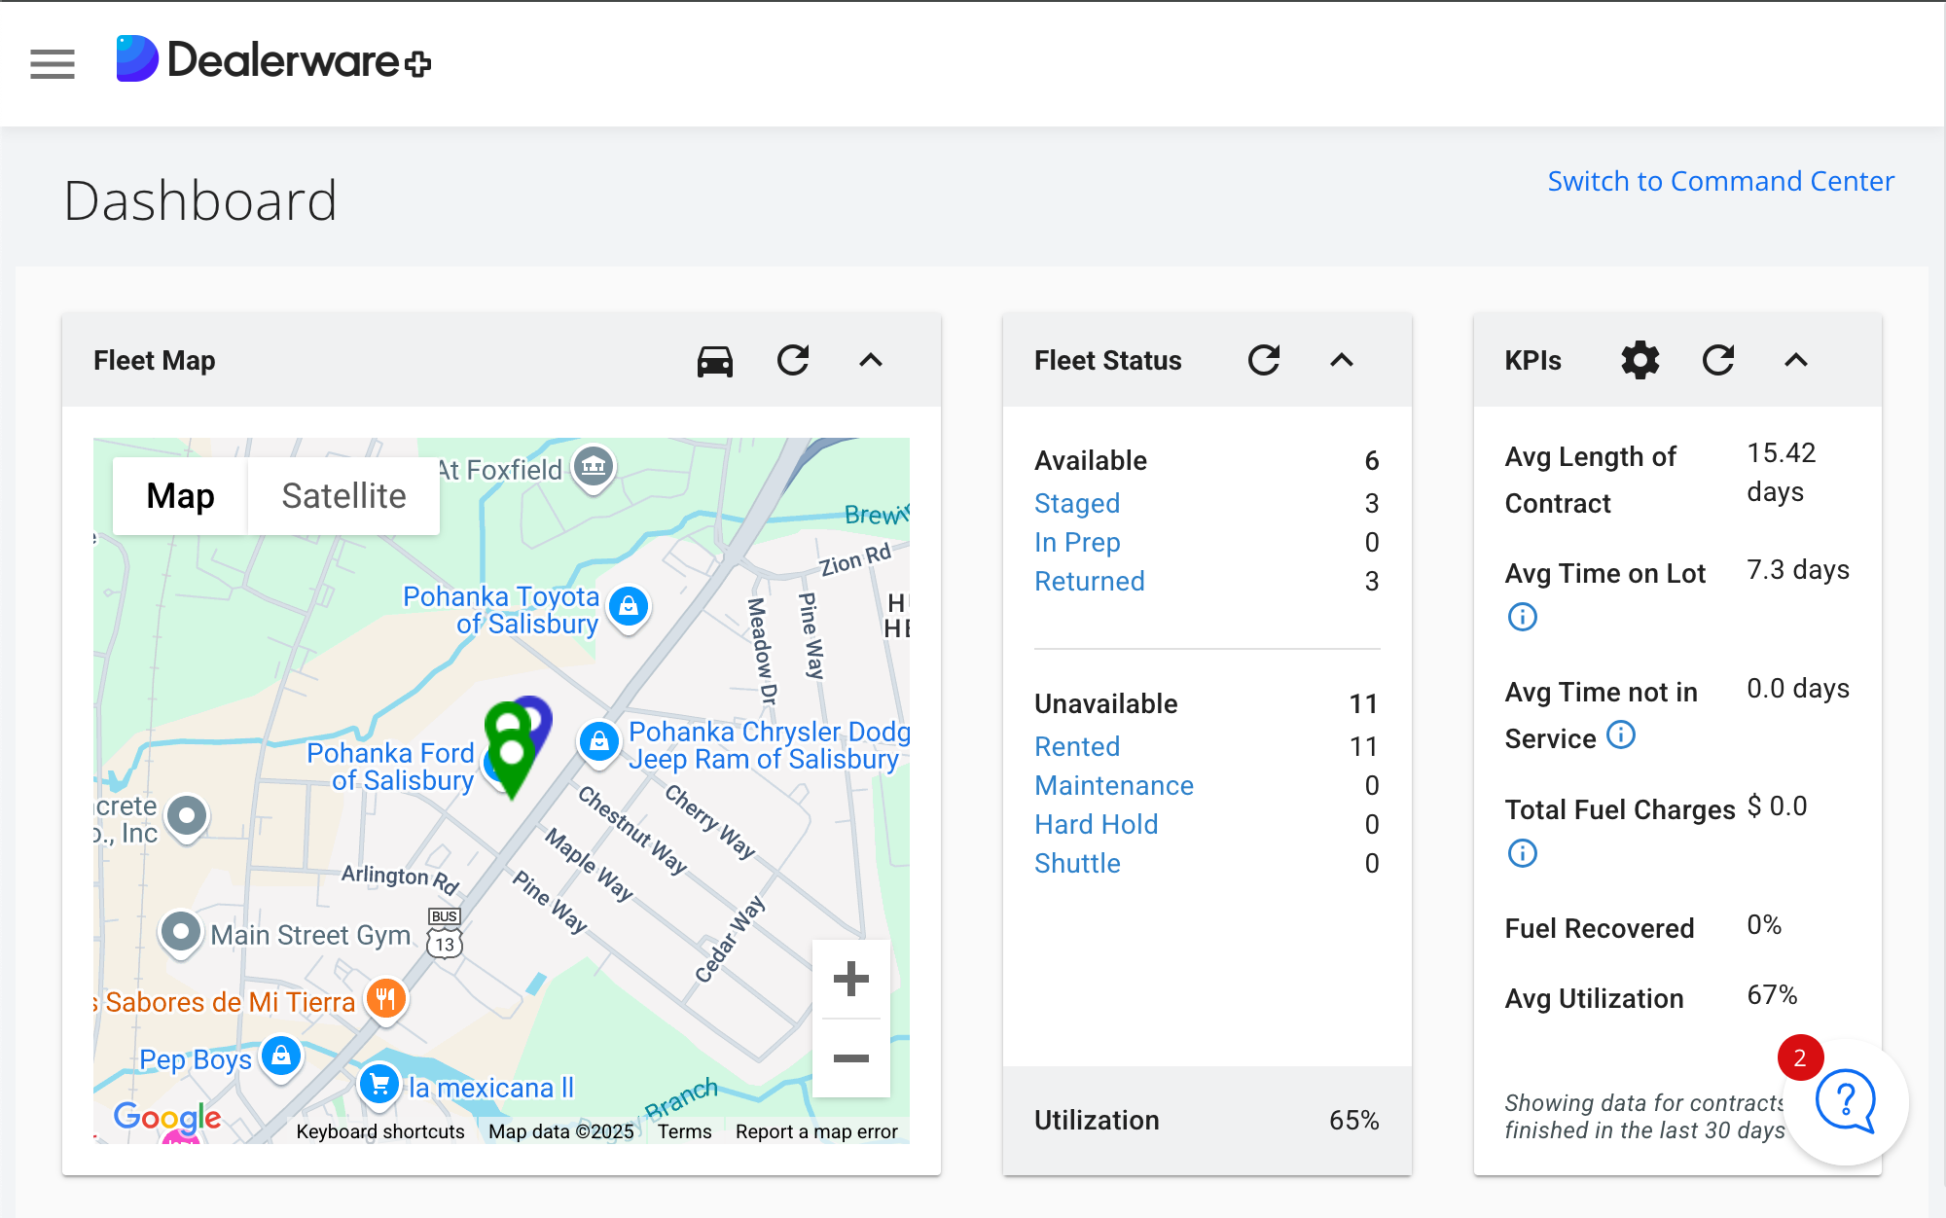Click the Pep Boys shop pin
The height and width of the screenshot is (1218, 1946).
tap(281, 1057)
